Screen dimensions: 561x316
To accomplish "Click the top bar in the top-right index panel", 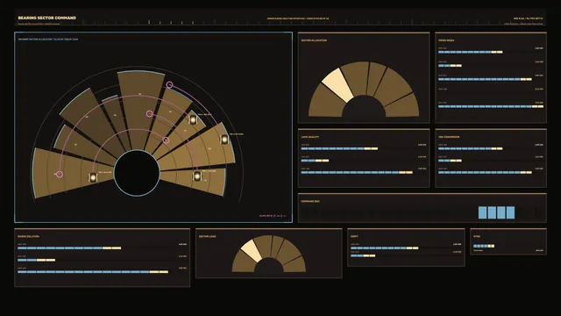I will 471,52.
